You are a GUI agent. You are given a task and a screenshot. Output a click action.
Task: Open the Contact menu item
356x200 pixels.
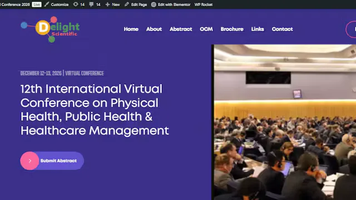click(x=282, y=29)
